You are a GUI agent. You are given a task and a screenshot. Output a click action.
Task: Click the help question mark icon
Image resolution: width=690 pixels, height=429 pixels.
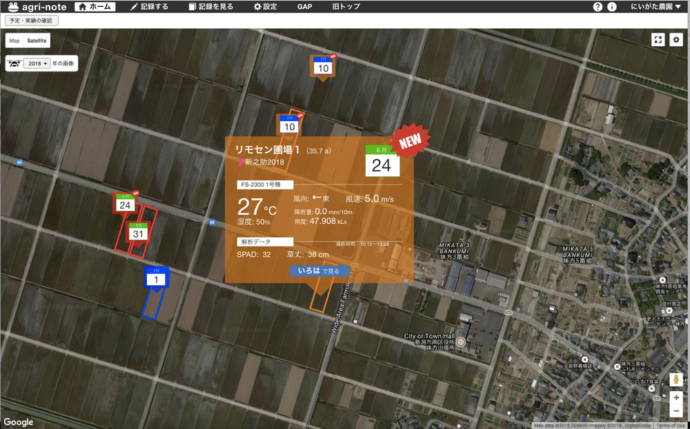[x=598, y=7]
